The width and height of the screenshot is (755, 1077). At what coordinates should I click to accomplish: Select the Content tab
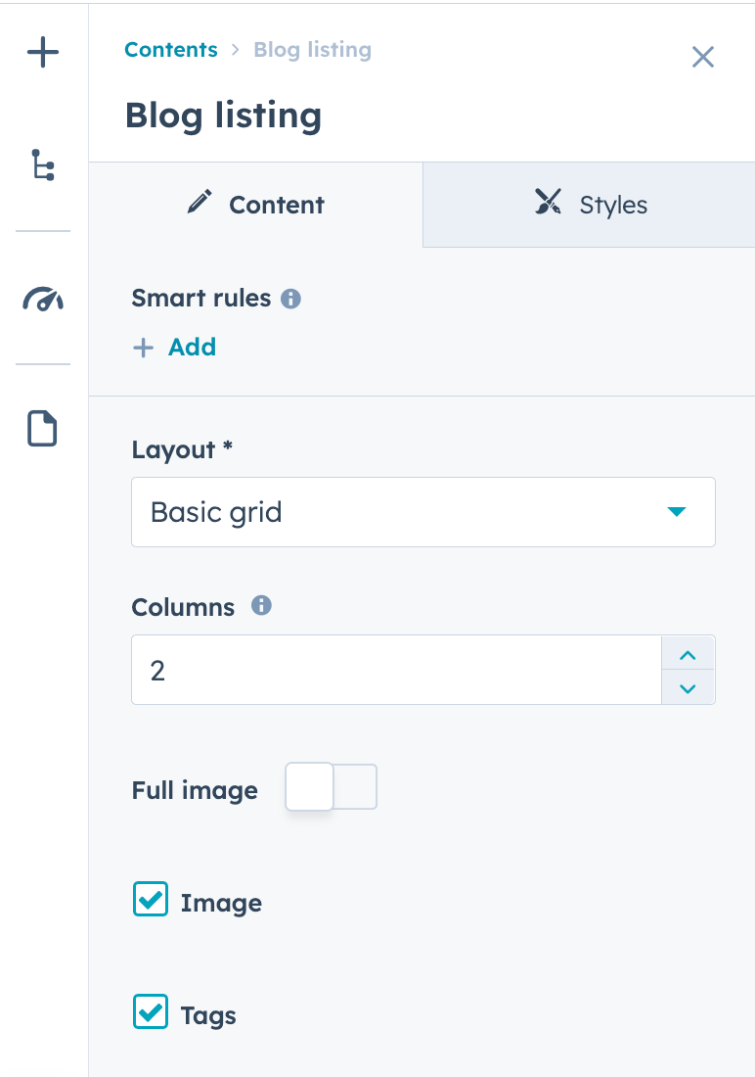(256, 205)
